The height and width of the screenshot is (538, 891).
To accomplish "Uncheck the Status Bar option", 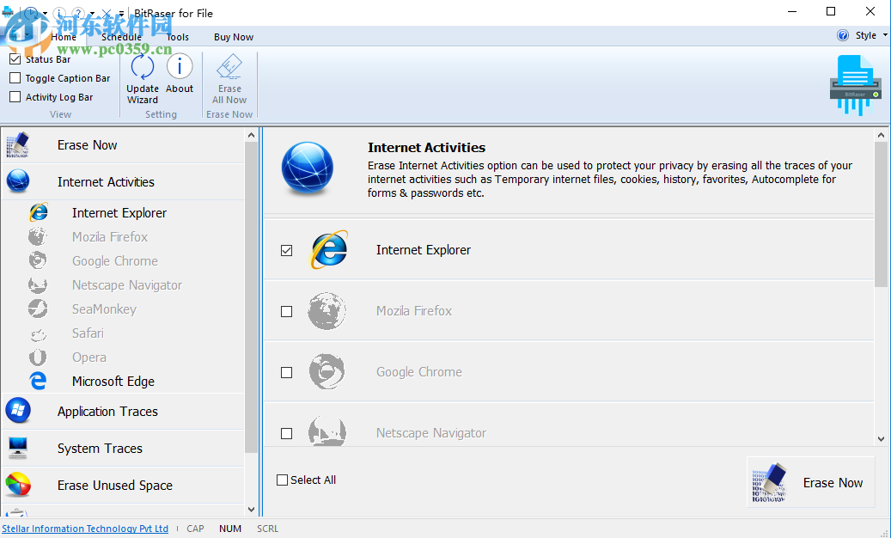I will [x=15, y=58].
